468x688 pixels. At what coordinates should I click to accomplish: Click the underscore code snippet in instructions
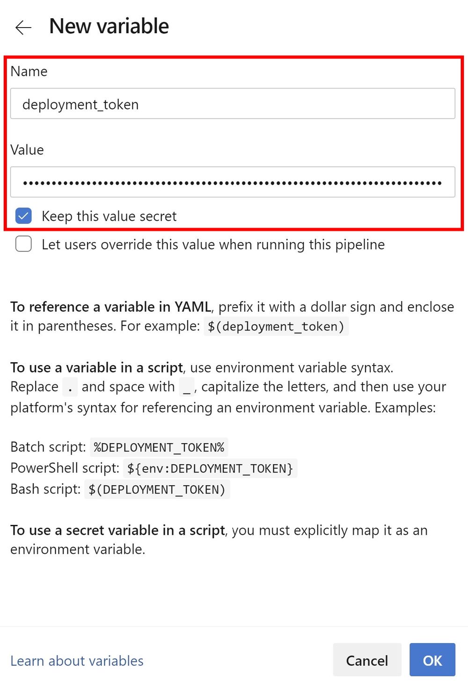[x=187, y=387]
